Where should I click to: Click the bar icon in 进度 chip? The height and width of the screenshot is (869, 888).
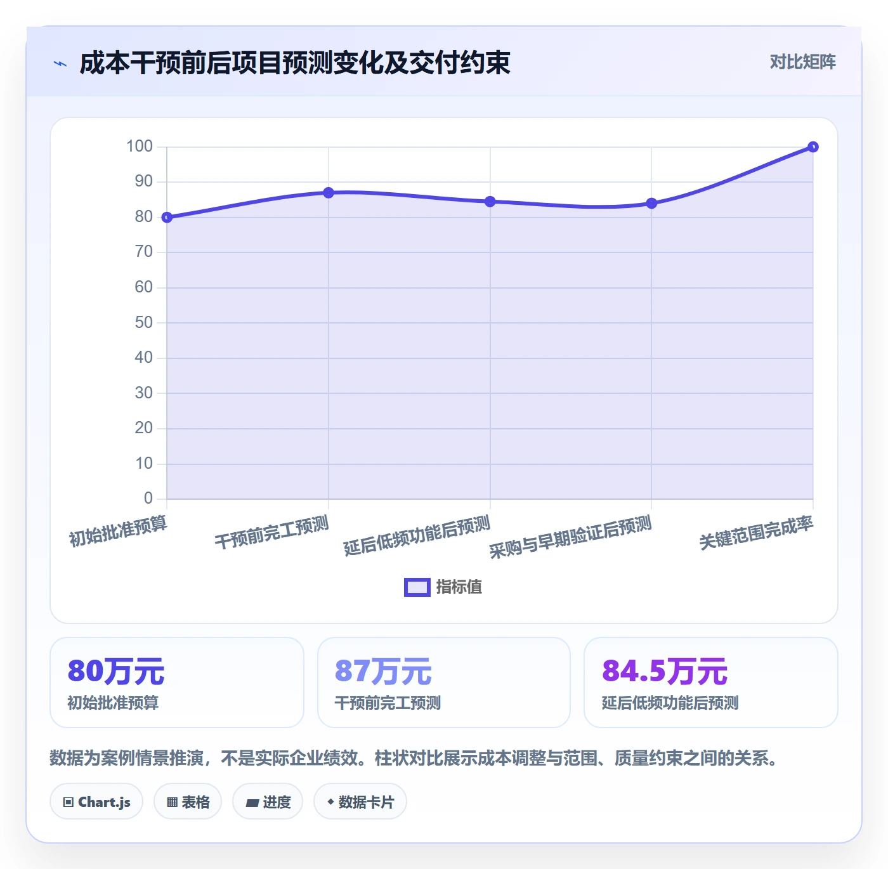coord(252,803)
